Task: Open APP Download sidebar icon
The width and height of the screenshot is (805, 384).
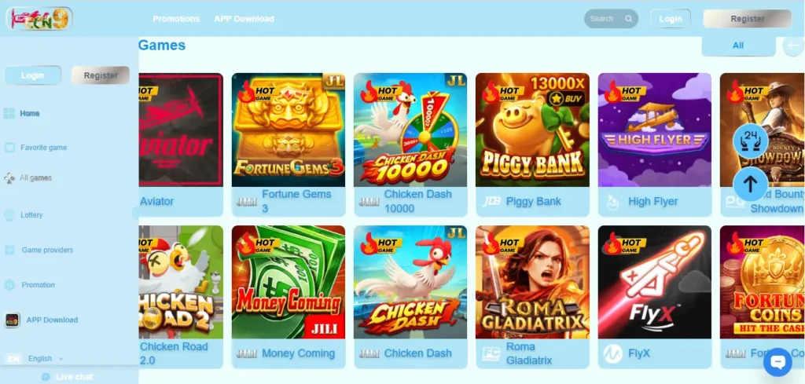Action: 13,320
